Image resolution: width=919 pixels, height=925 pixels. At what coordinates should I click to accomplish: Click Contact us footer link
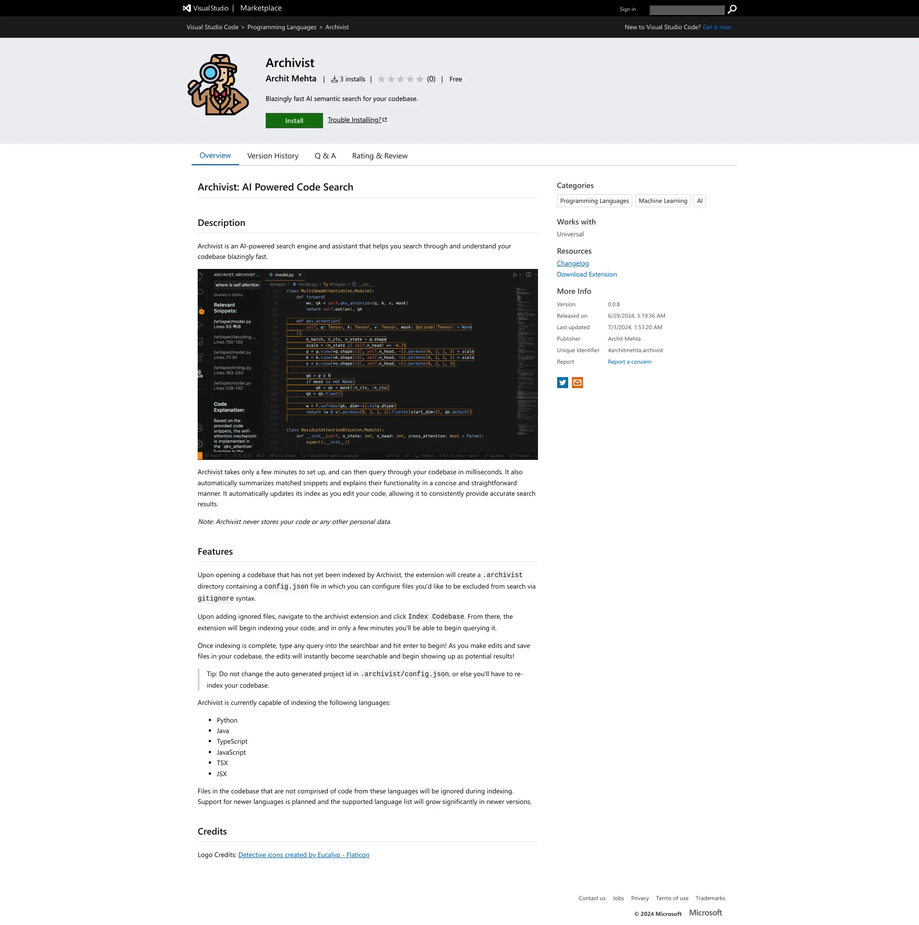coord(592,898)
